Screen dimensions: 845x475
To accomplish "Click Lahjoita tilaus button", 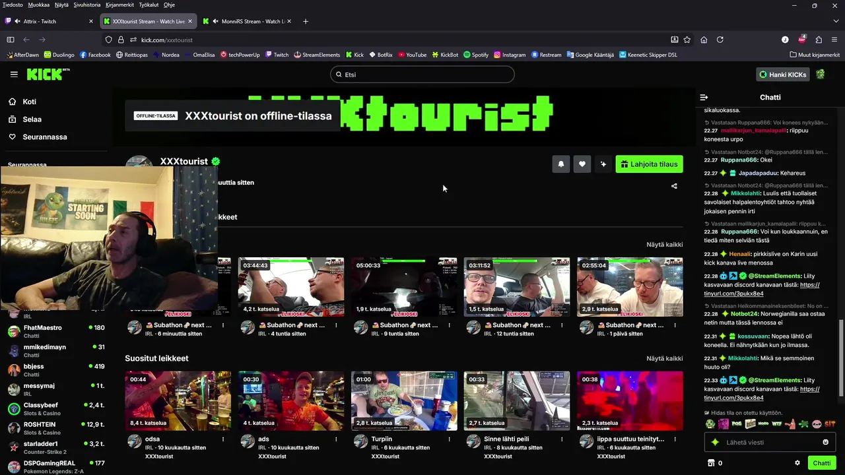I will click(650, 164).
